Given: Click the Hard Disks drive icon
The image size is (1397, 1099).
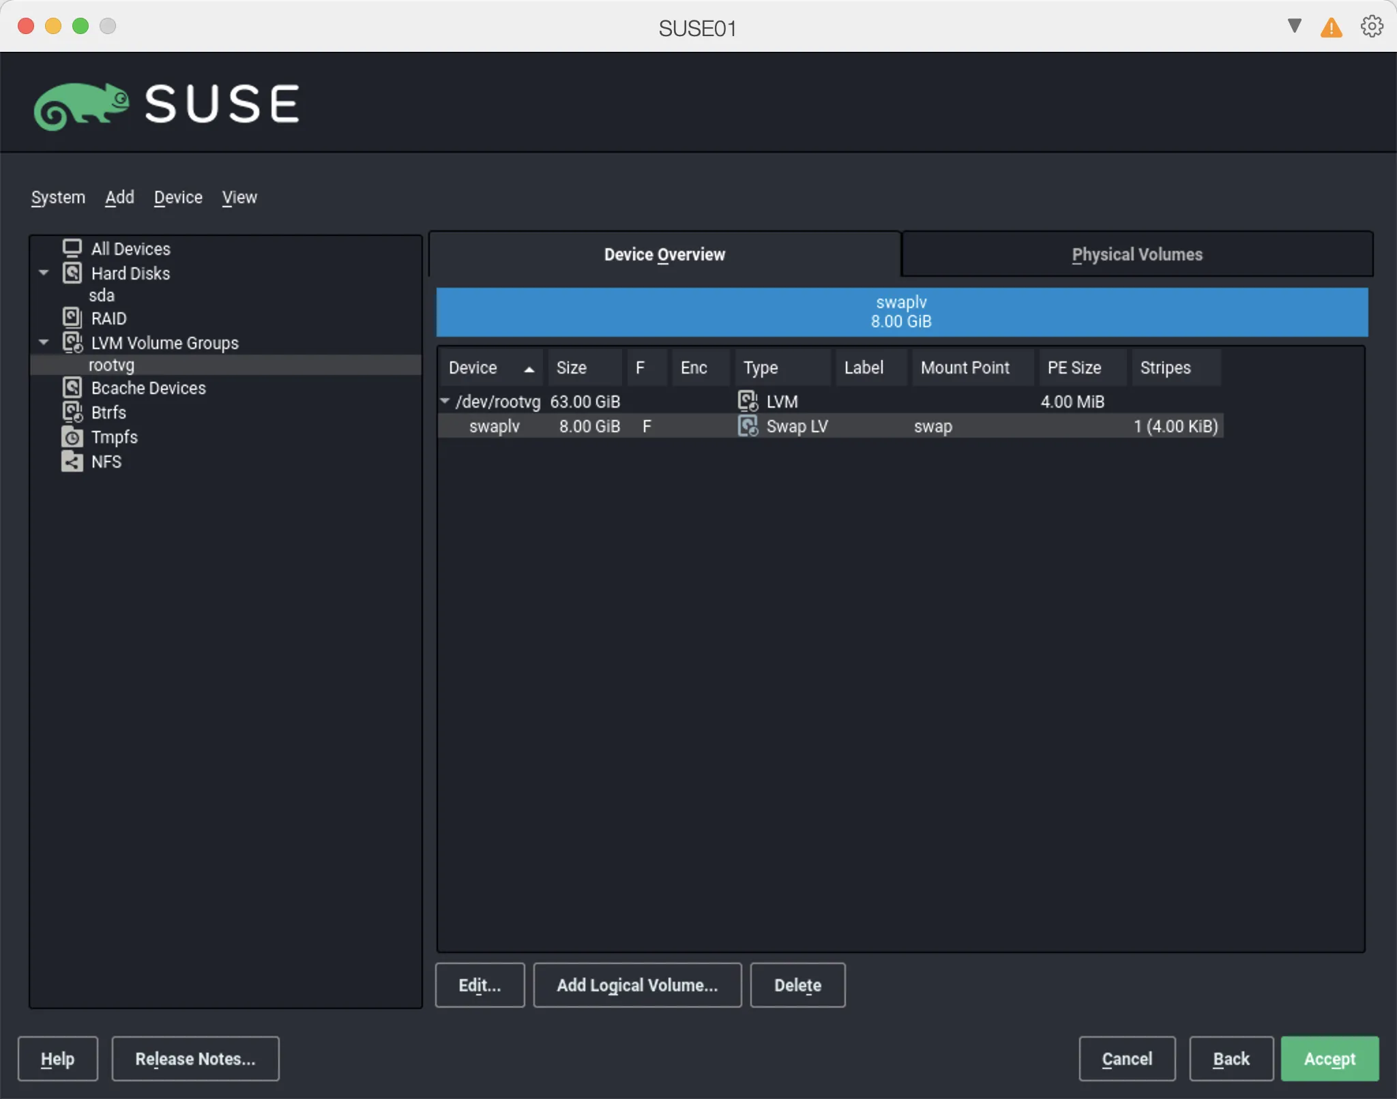Looking at the screenshot, I should click(73, 273).
